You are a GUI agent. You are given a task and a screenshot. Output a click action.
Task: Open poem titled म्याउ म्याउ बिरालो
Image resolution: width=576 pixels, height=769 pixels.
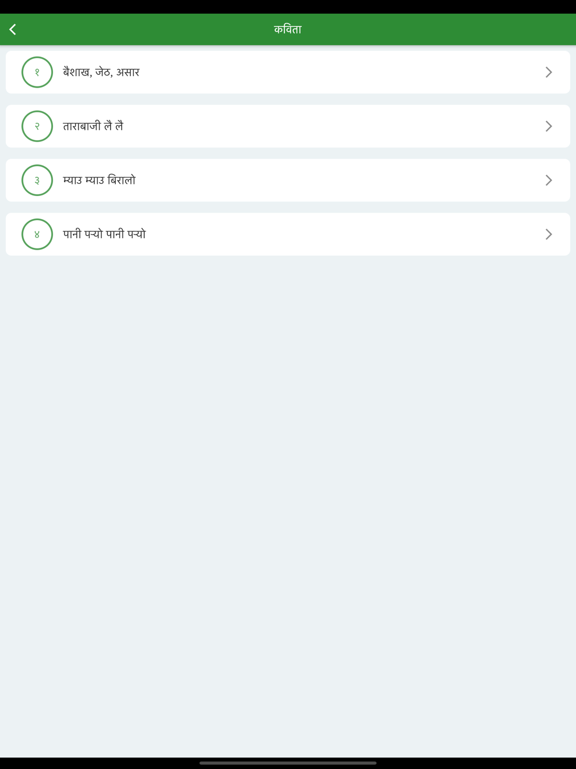click(99, 180)
